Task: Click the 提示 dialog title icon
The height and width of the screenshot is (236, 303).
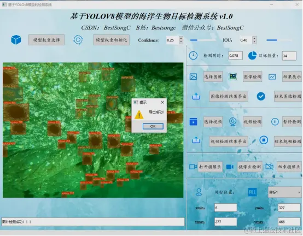Action: click(136, 102)
